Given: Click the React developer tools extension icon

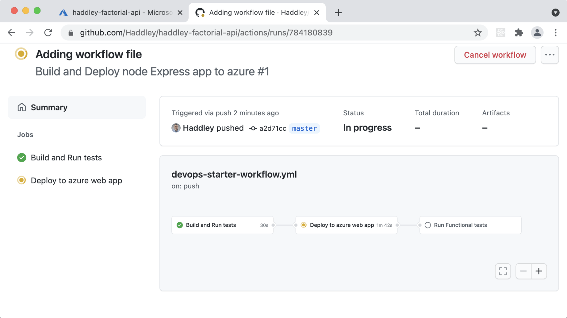Looking at the screenshot, I should coord(500,33).
